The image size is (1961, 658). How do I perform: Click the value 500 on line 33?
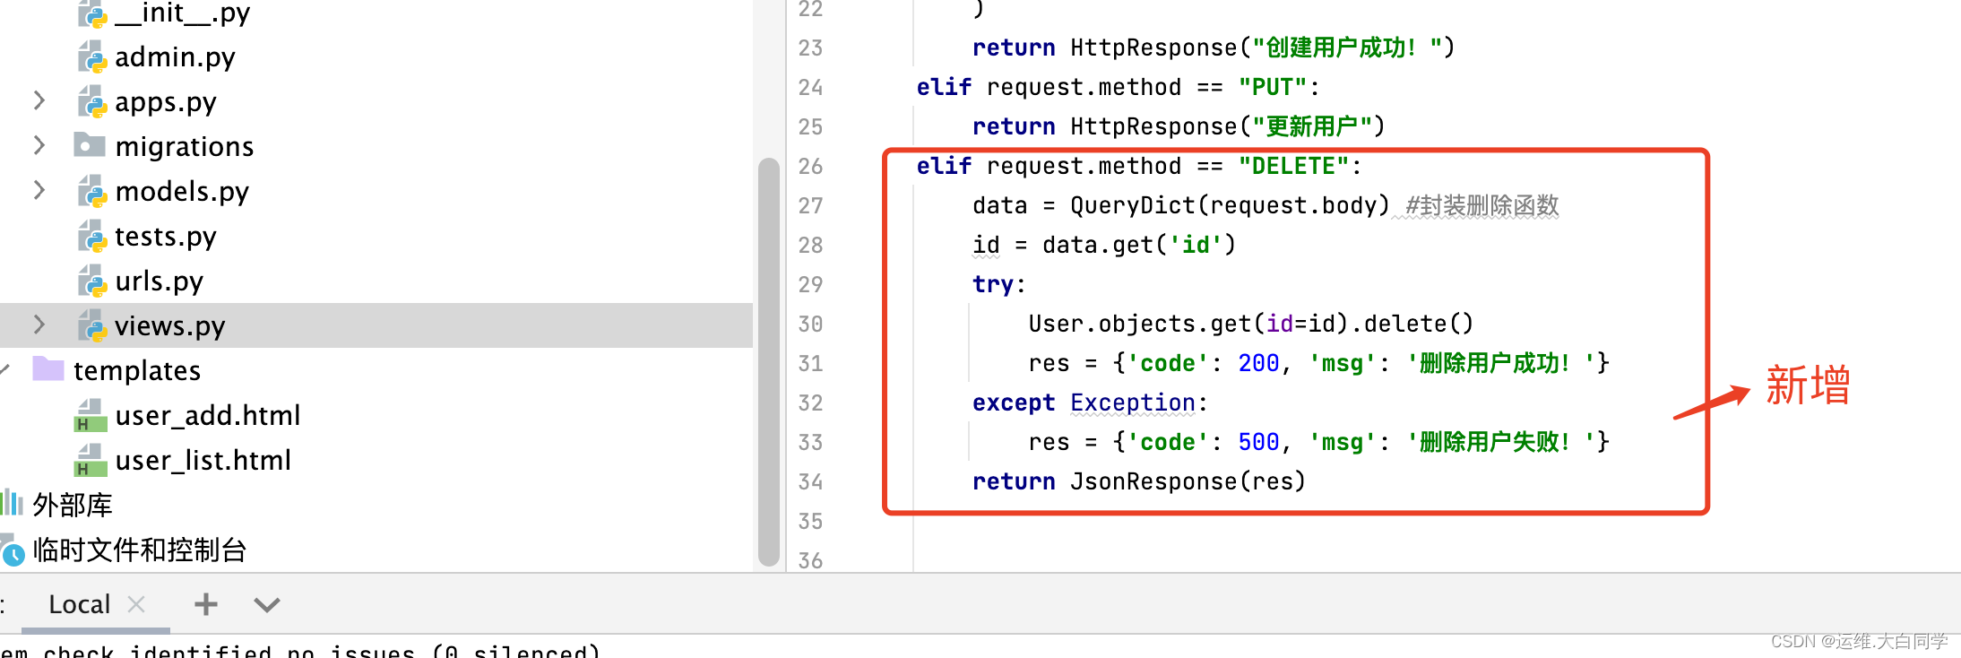[x=1258, y=442]
